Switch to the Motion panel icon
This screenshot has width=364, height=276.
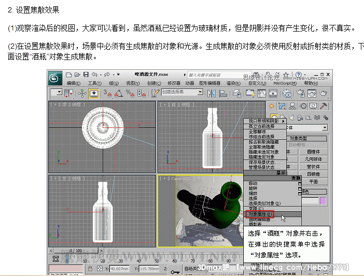point(303,106)
